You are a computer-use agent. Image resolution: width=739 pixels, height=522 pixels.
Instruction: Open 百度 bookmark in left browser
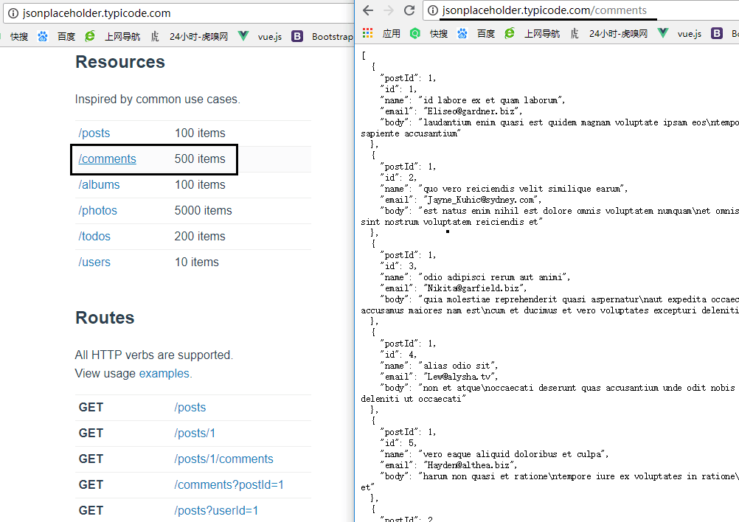[57, 36]
